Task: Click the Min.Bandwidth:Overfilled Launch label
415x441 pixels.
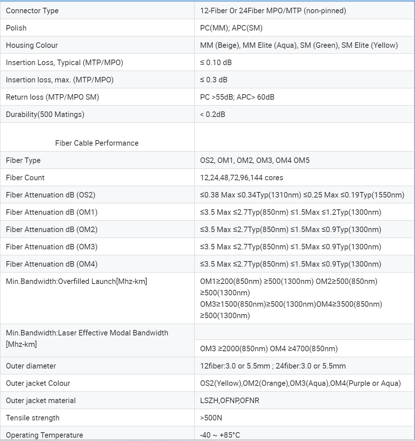Action: (77, 281)
